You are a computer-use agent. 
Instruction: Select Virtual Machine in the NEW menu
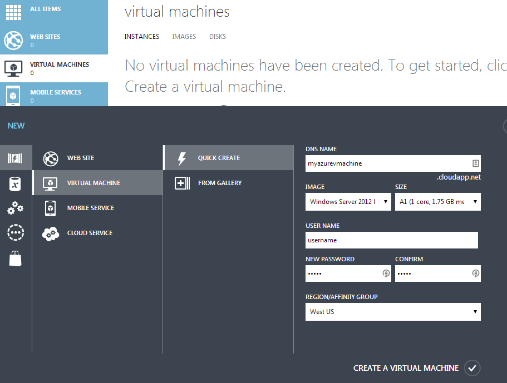[x=97, y=183]
